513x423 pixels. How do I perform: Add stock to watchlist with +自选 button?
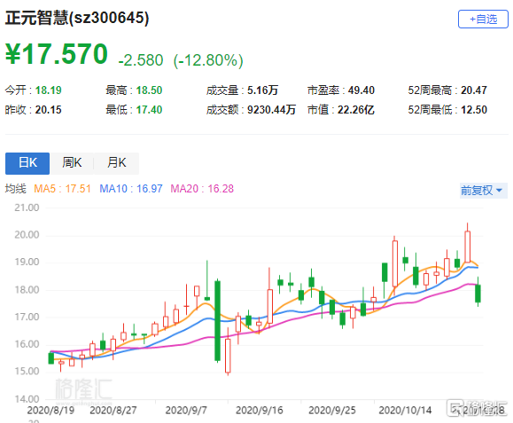tap(483, 19)
